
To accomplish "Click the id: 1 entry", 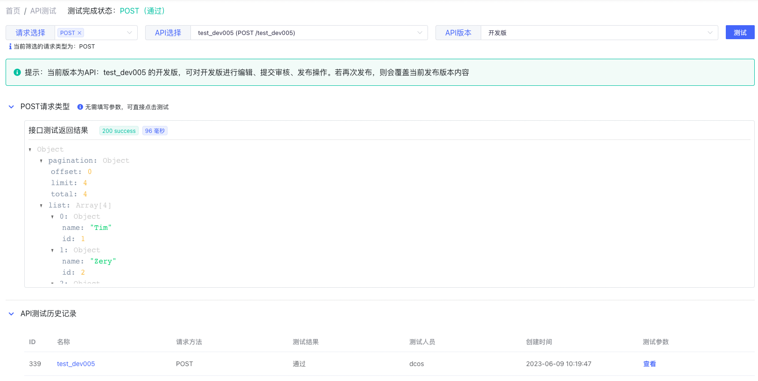I will tap(74, 239).
